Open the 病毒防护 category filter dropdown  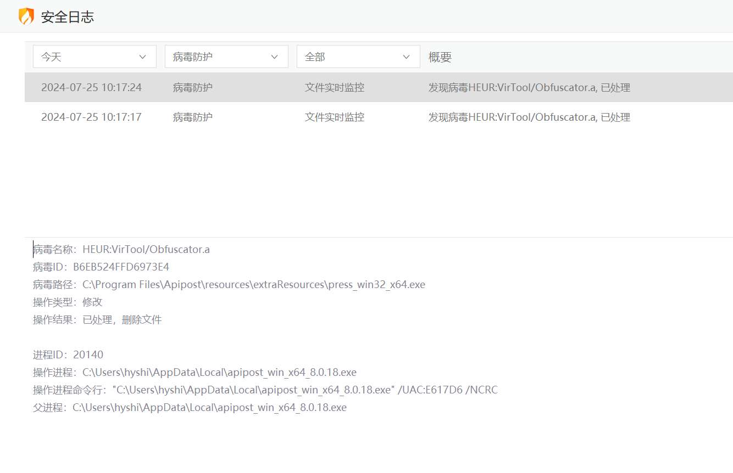coord(226,57)
